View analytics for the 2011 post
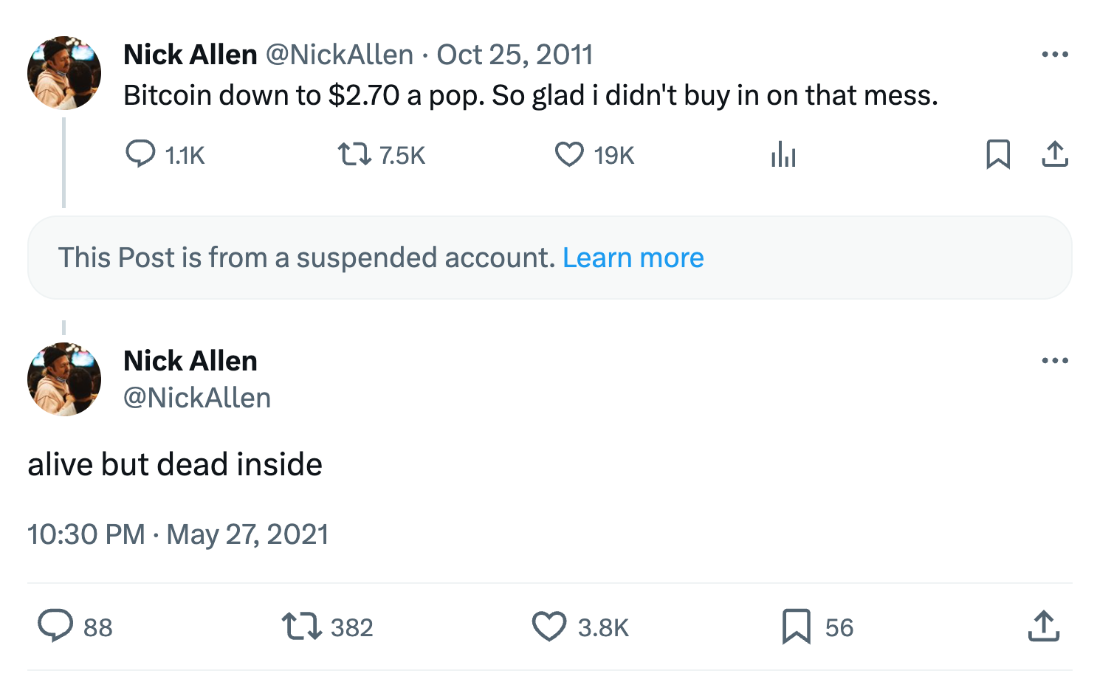 tap(783, 155)
